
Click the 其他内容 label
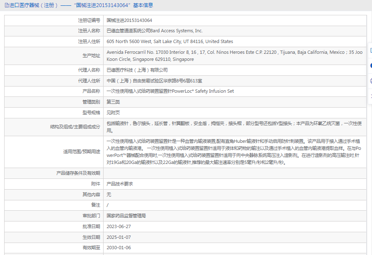pos(91,195)
